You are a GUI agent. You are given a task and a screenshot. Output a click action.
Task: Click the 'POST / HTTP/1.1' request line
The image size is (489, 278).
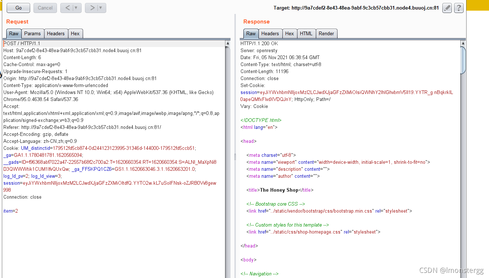coord(22,43)
